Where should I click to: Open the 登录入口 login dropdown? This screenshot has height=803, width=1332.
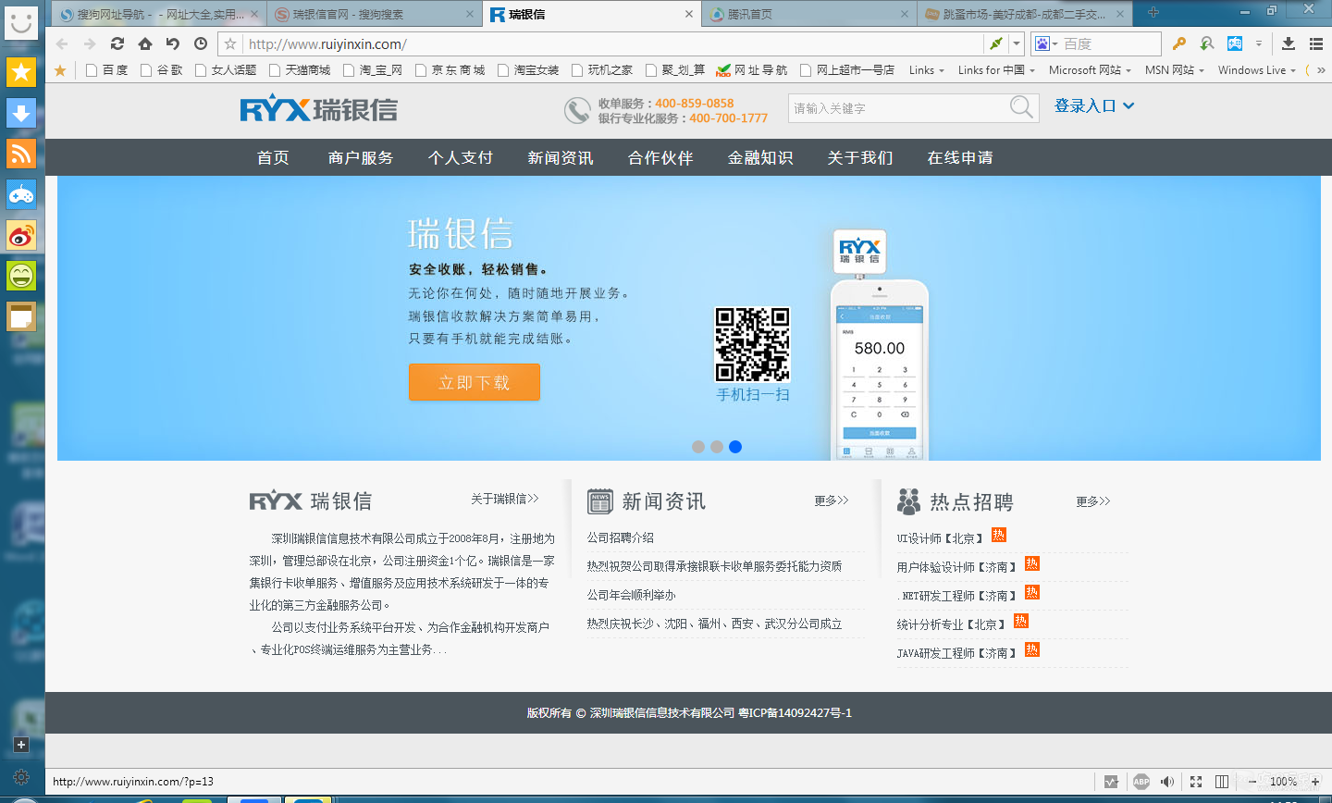pos(1094,105)
